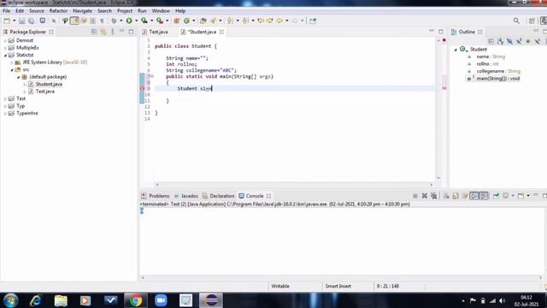Collapse the src folder
547x308 pixels.
coord(12,70)
